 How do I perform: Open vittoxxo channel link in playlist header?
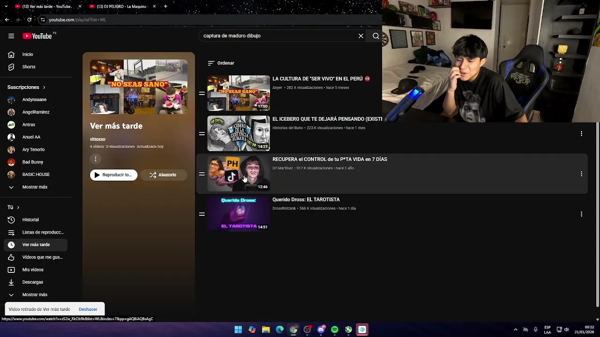pos(97,139)
